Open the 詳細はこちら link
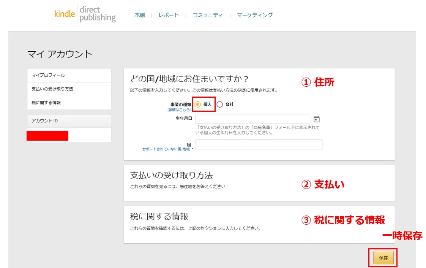Viewport: 426px width, 268px height. (179, 110)
